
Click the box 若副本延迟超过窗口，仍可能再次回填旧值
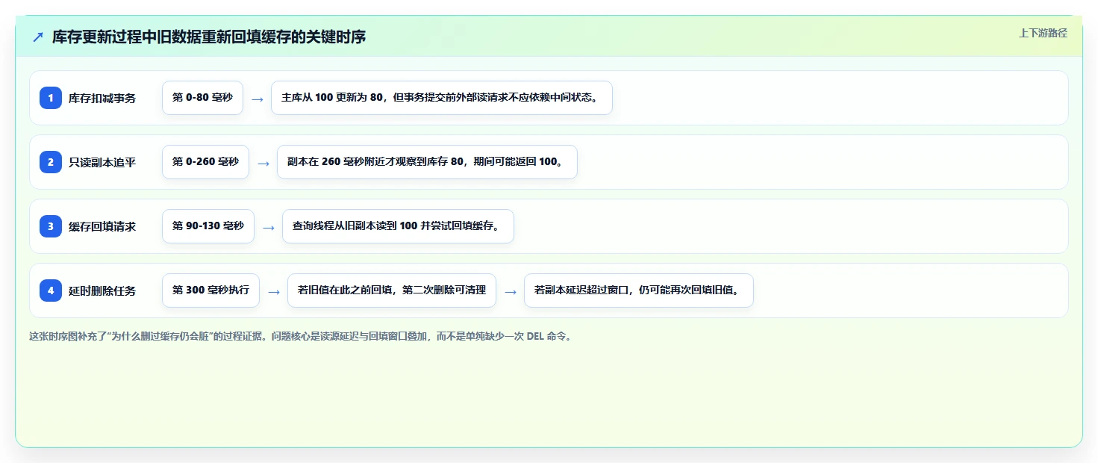639,290
